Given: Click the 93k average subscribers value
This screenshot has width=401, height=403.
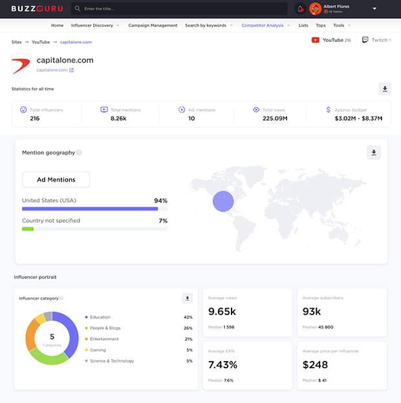Looking at the screenshot, I should tap(312, 311).
